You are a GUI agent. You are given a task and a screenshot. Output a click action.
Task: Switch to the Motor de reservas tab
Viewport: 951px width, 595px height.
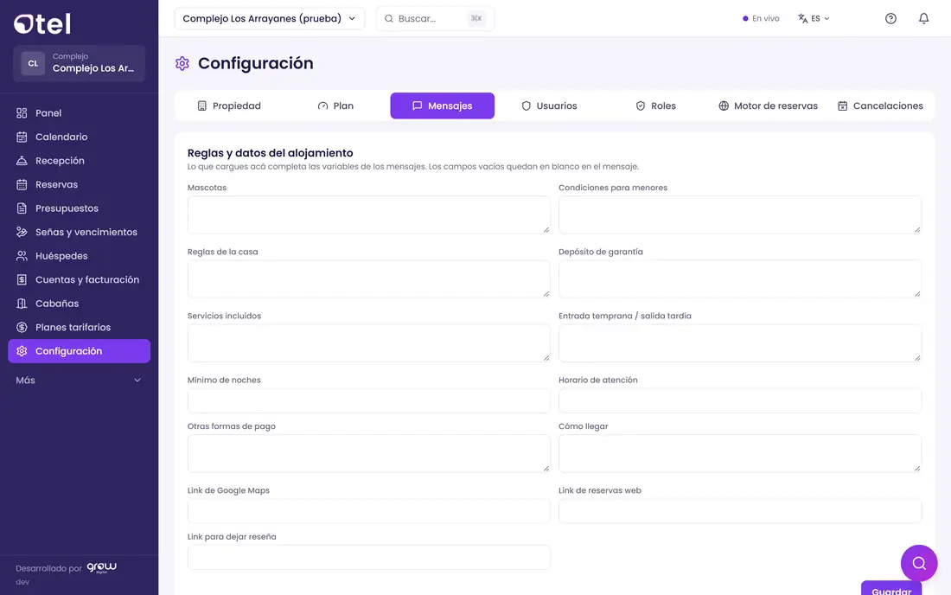[768, 106]
